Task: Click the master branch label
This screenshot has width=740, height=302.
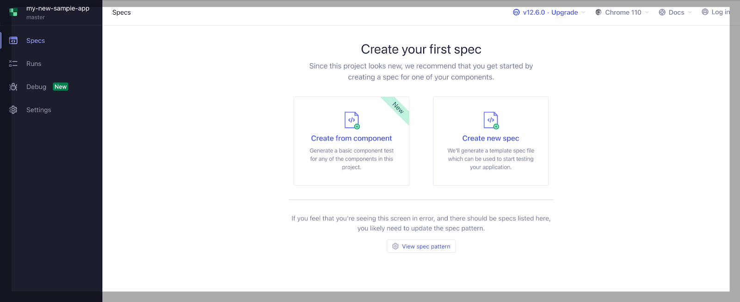Action: point(36,17)
